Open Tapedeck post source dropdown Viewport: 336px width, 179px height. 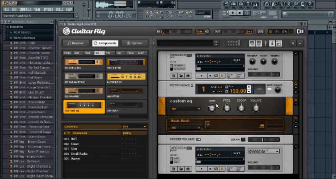(264, 151)
